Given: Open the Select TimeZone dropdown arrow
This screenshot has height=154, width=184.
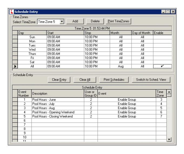Looking at the screenshot, I should (62, 22).
